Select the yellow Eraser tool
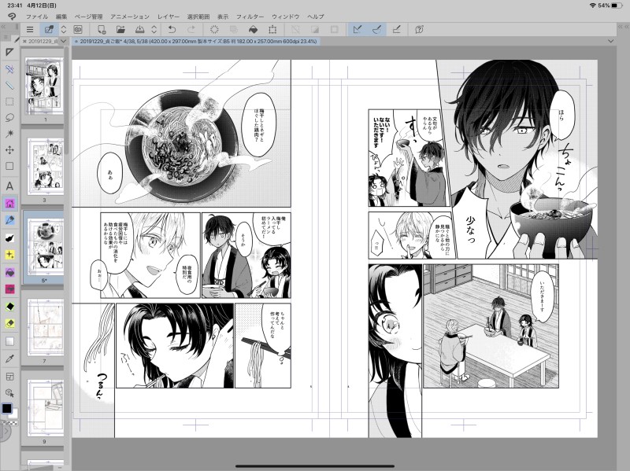 click(x=9, y=323)
